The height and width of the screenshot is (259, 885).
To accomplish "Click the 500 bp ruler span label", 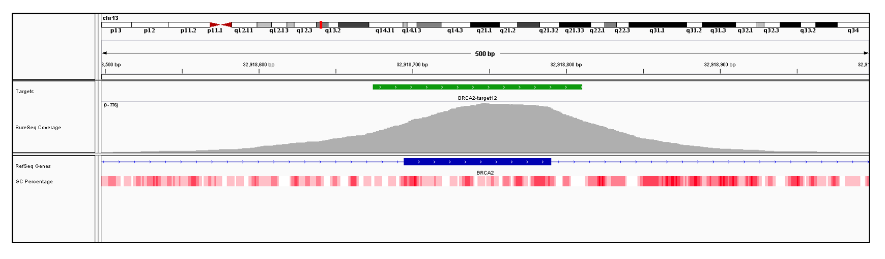I will (484, 53).
